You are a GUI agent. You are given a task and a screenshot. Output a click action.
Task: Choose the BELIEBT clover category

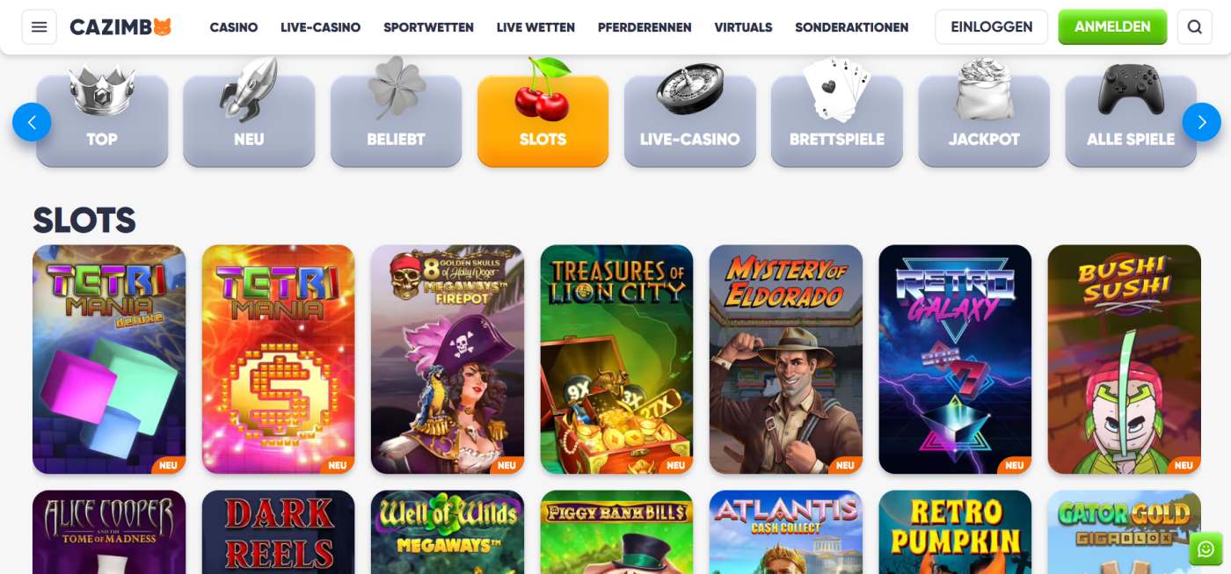(396, 120)
